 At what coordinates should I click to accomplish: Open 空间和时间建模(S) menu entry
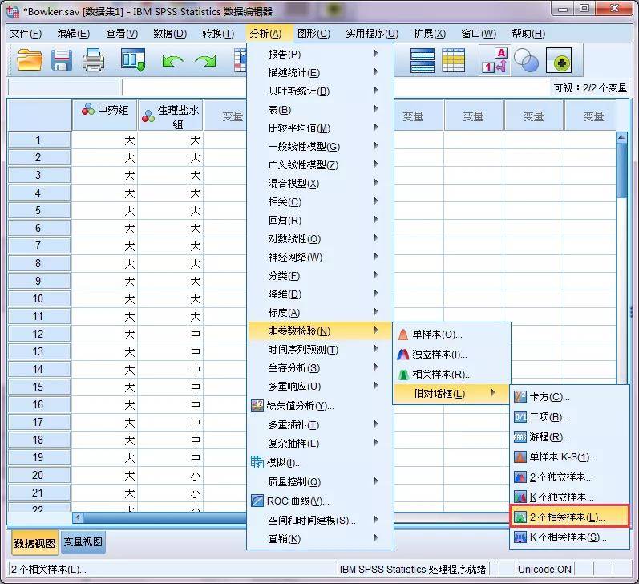(321, 521)
